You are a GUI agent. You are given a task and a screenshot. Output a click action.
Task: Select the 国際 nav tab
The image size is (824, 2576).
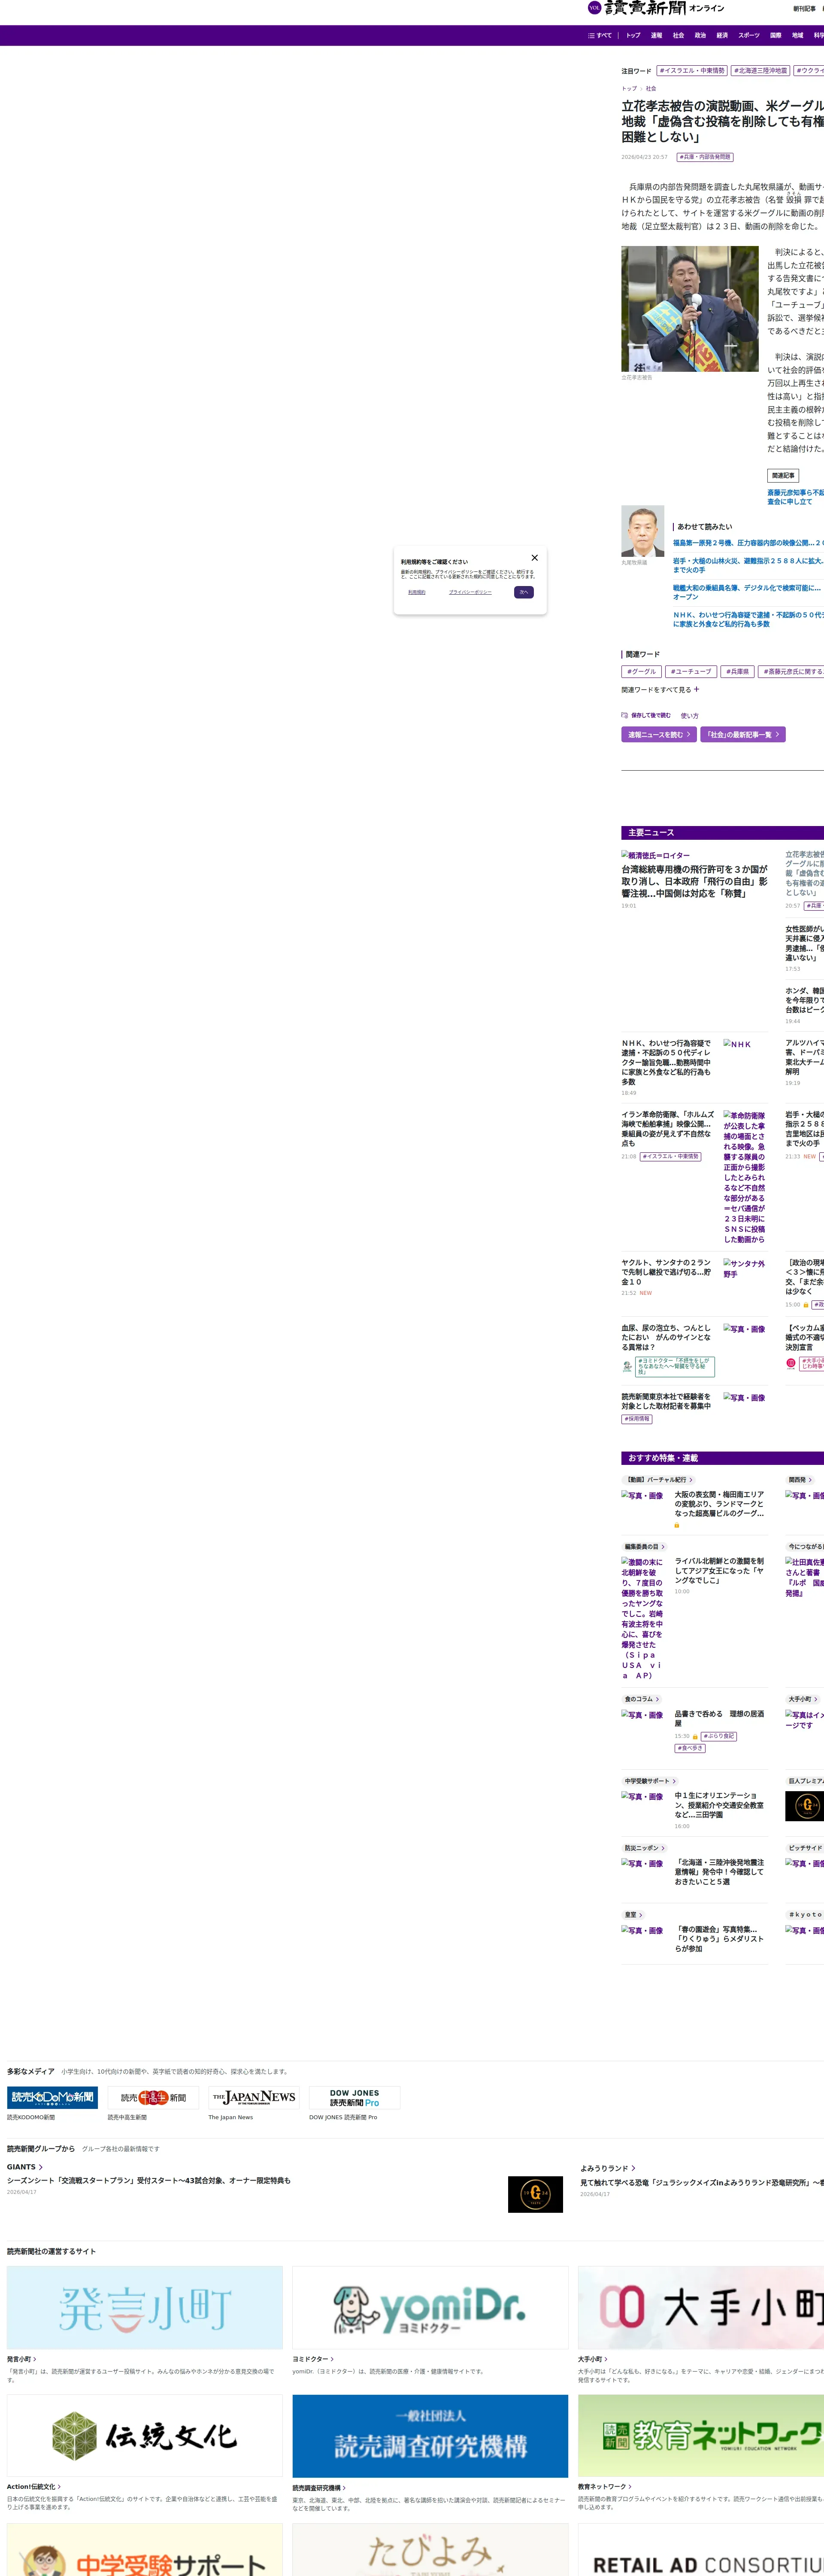pos(776,35)
